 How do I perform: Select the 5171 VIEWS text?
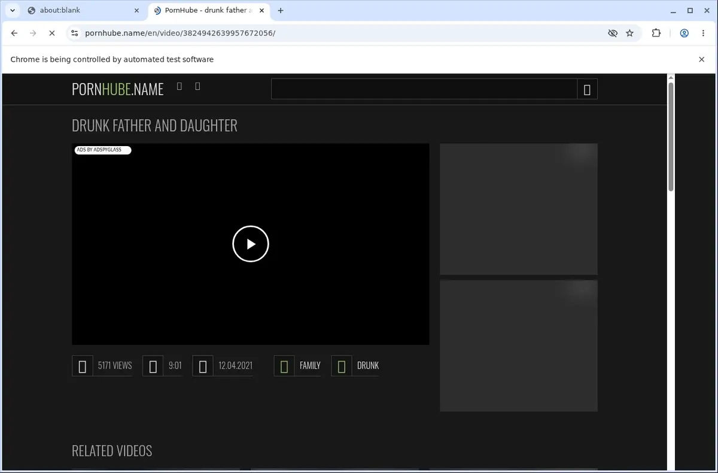(115, 365)
